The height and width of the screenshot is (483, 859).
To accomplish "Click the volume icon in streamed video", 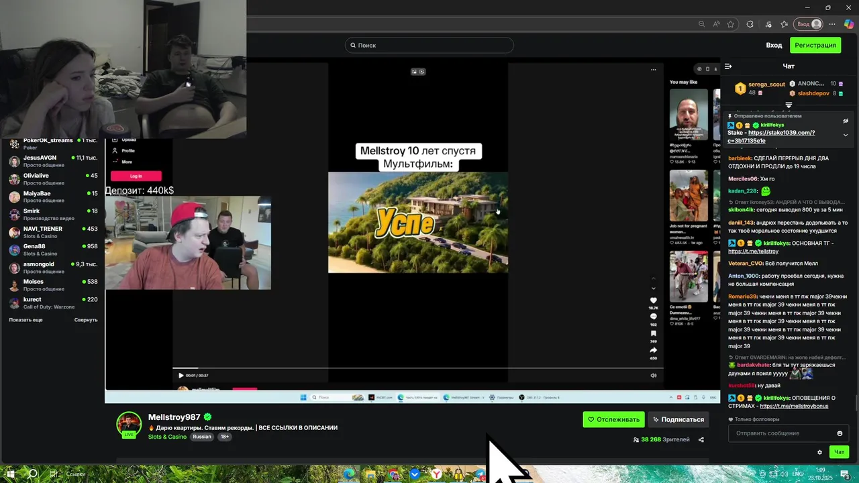I will [654, 376].
